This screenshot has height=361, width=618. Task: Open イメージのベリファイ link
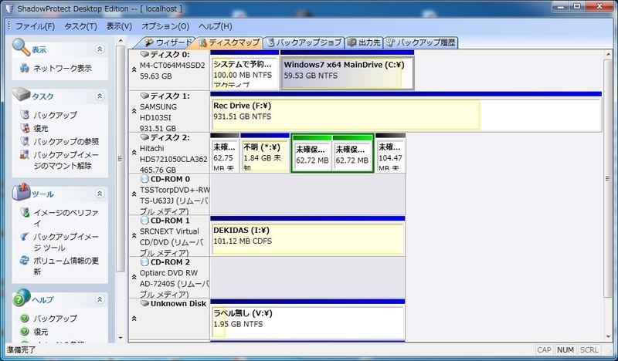pos(66,218)
